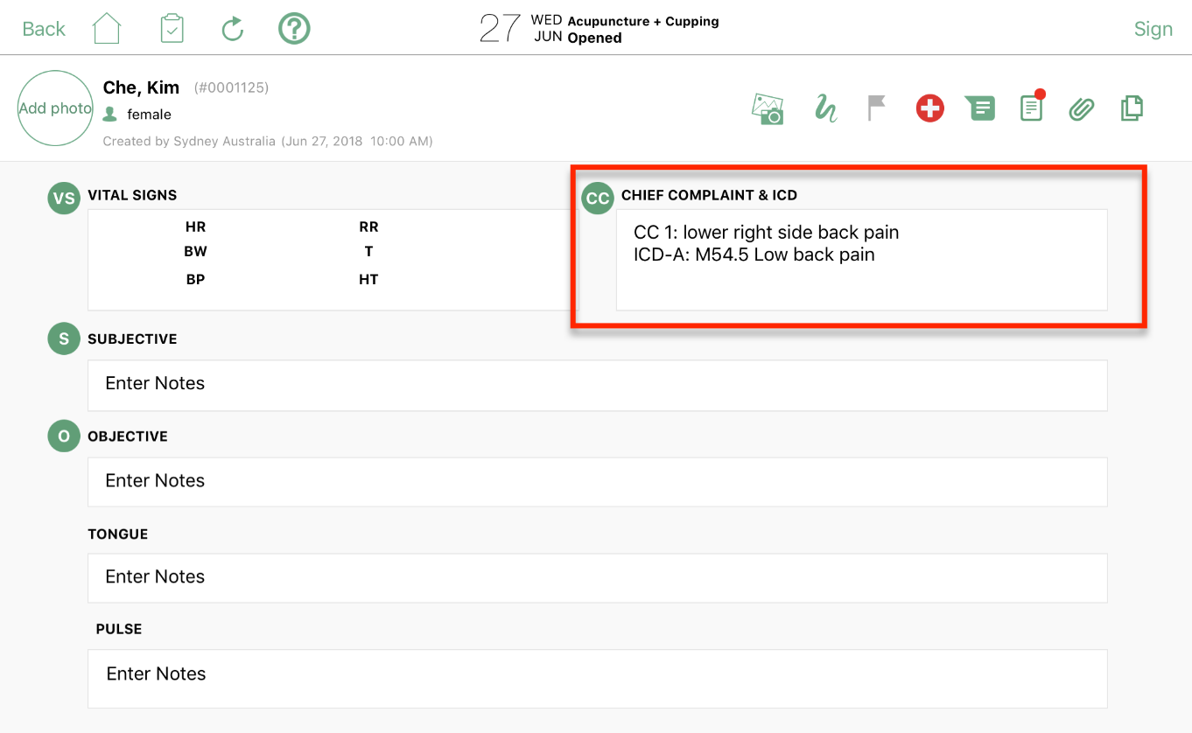Toggle the gray flag icon
The image size is (1192, 733).
(876, 108)
